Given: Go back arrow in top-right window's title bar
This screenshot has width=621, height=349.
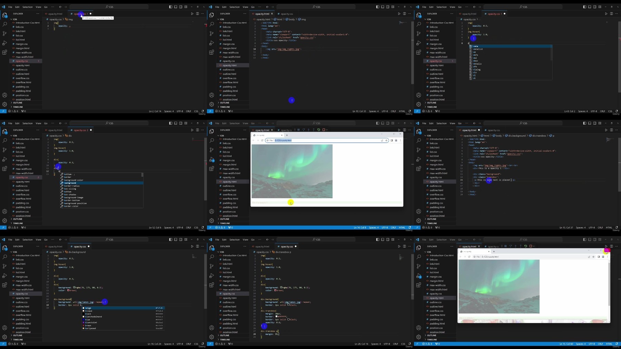Looking at the screenshot, I should (474, 7).
